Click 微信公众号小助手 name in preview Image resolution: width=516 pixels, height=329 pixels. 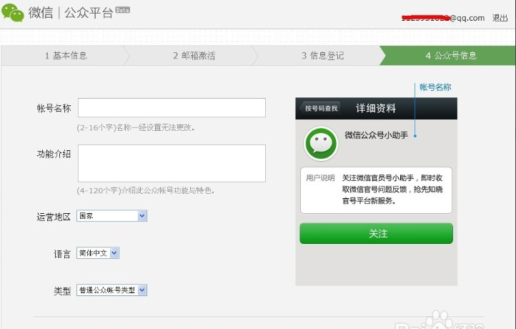[x=376, y=135]
